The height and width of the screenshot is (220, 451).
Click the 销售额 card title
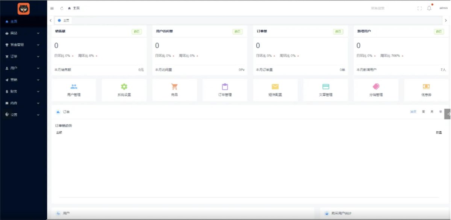[x=61, y=31]
